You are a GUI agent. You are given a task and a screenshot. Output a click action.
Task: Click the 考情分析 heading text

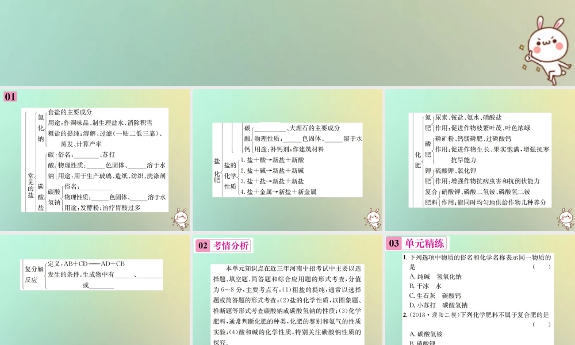[231, 246]
